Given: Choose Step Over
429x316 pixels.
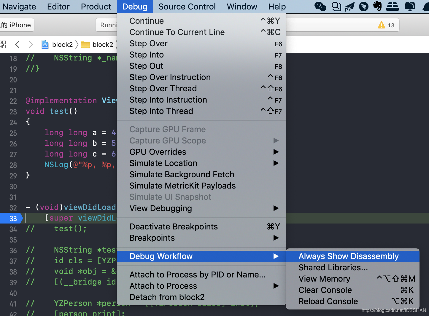Looking at the screenshot, I should [x=201, y=43].
